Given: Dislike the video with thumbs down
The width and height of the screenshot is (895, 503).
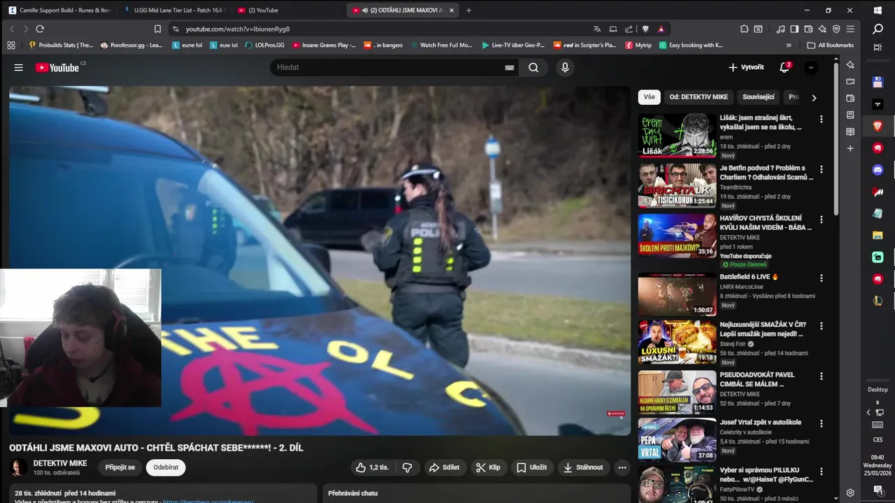Looking at the screenshot, I should [407, 467].
